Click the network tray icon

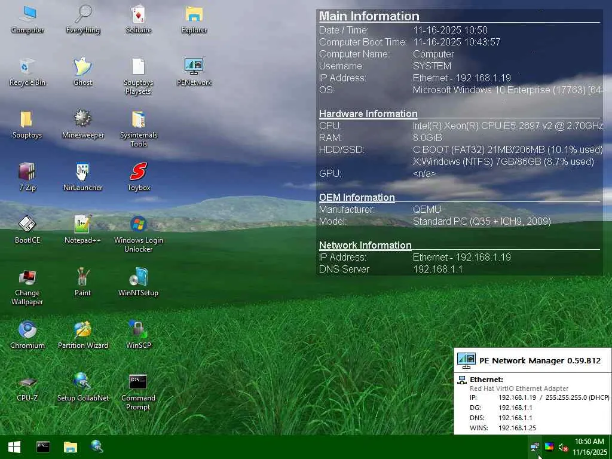click(x=535, y=447)
